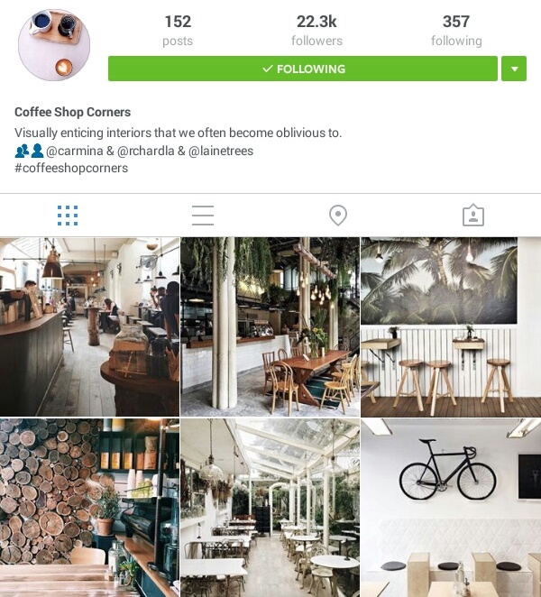
Task: Switch to list view icon
Action: (x=203, y=216)
